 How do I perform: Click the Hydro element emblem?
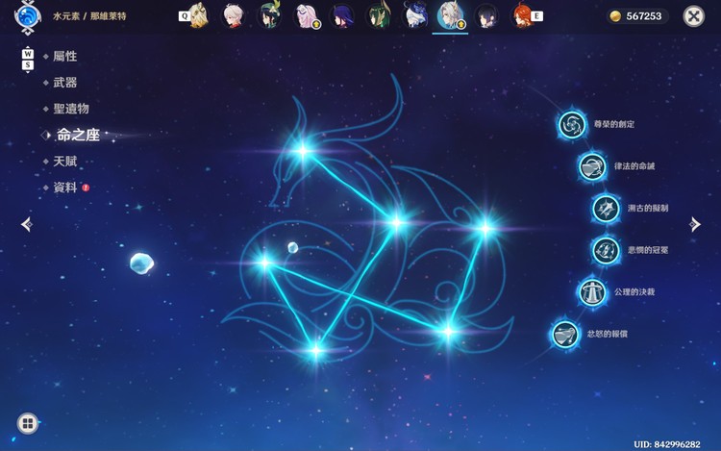(28, 17)
